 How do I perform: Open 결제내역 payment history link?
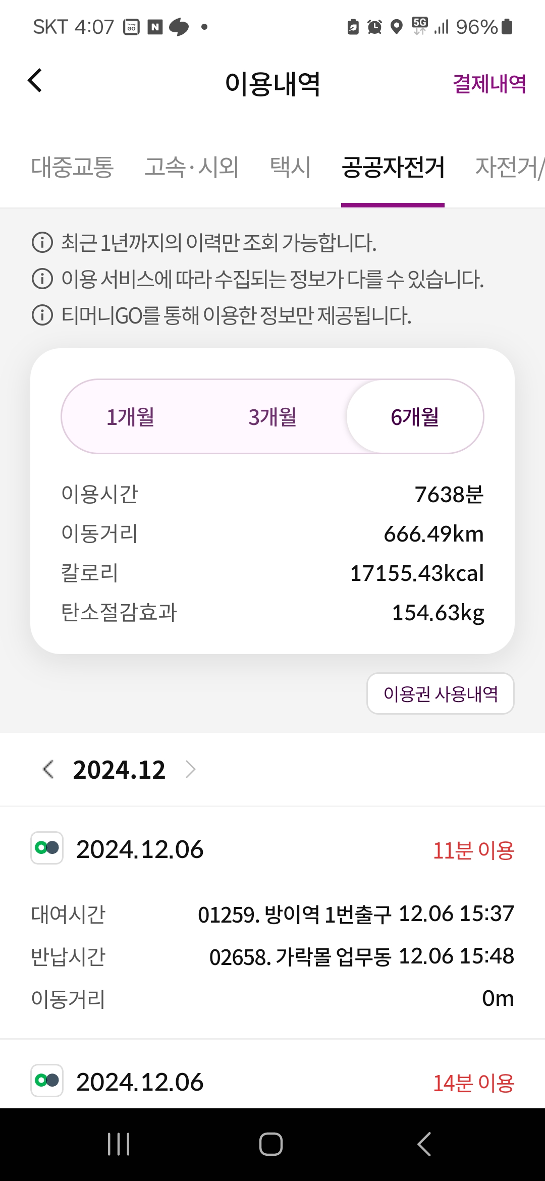489,84
